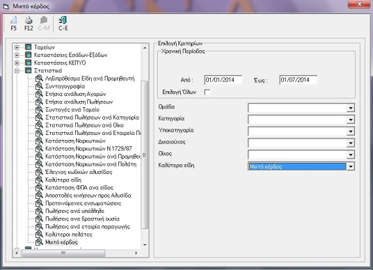Click the Καταστάσεις Εσόδων-Εξόδων folder icon
Screen dimensions: 373x270
(28, 55)
